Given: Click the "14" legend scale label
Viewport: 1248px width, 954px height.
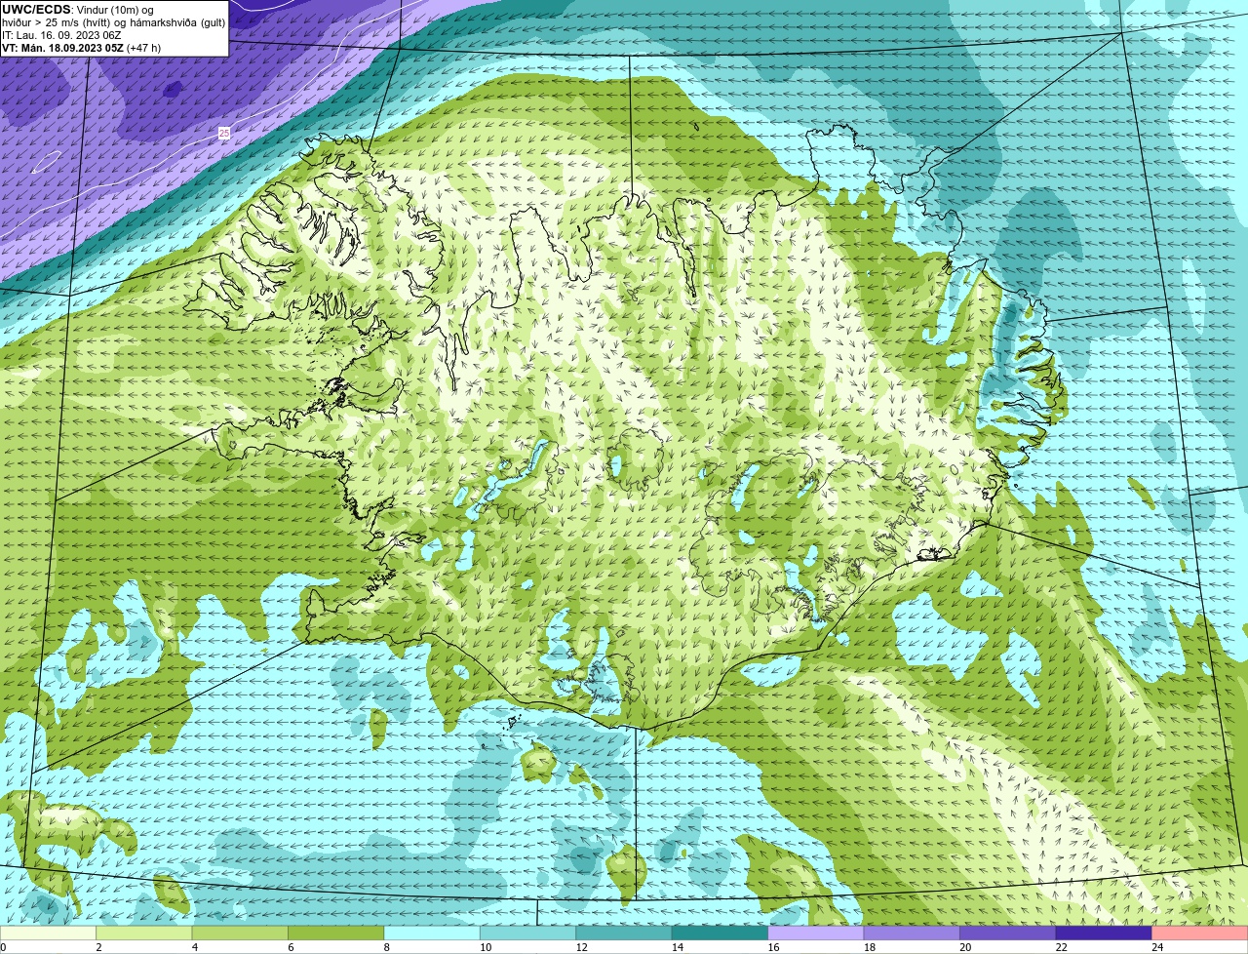Looking at the screenshot, I should pos(678,947).
